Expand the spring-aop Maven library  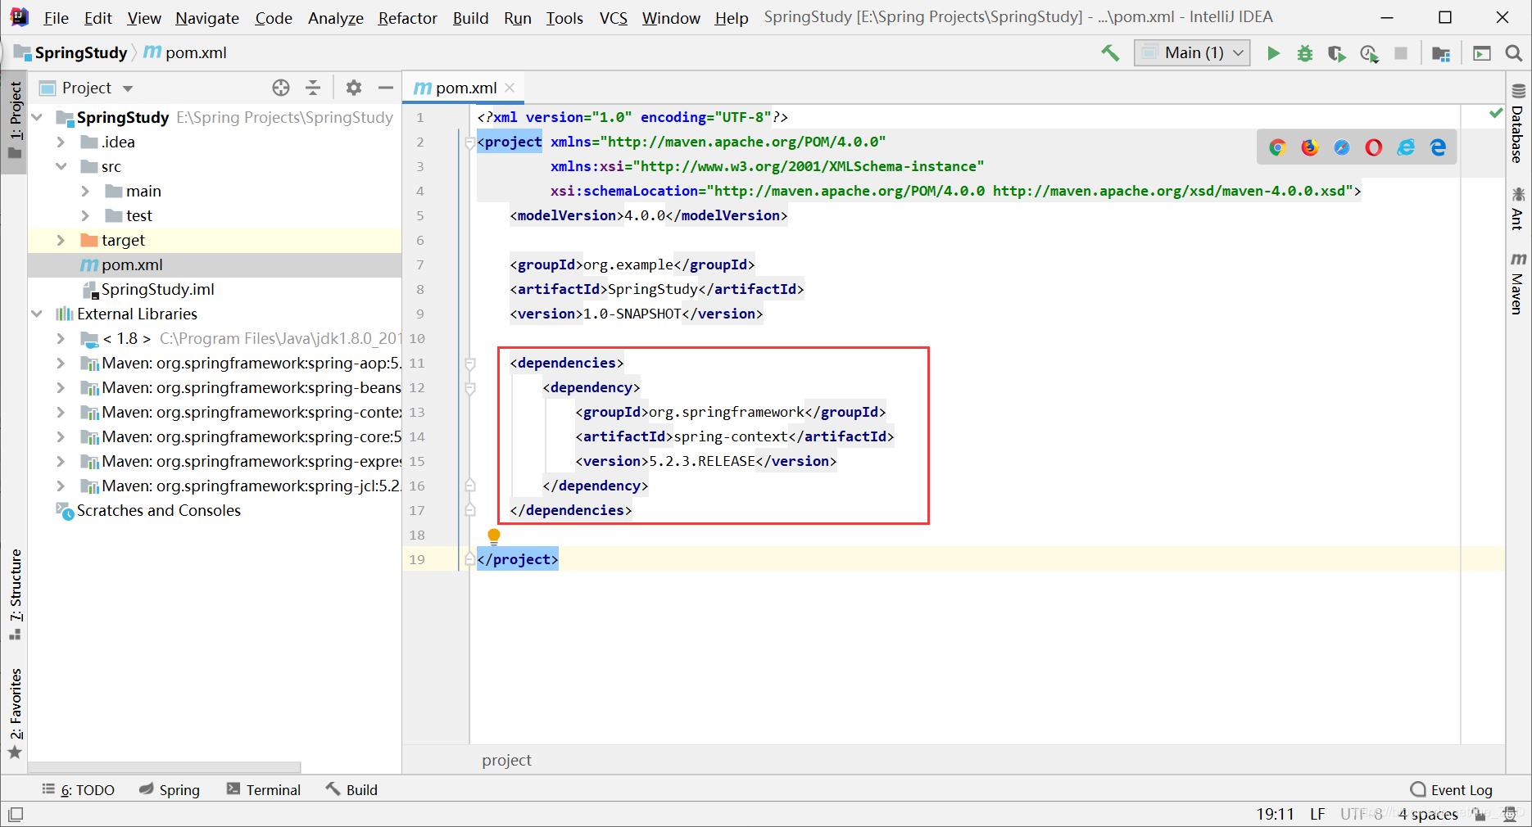pos(61,363)
